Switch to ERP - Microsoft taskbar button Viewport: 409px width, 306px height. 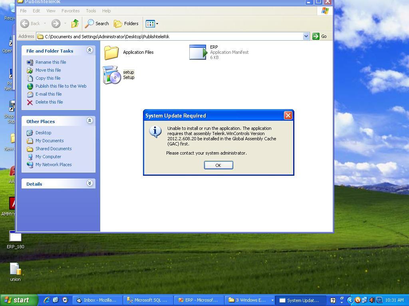(198, 300)
